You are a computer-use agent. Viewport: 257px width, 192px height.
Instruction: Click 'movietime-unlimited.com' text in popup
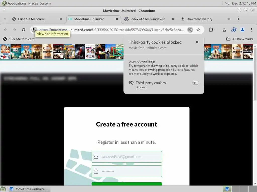pos(148,48)
